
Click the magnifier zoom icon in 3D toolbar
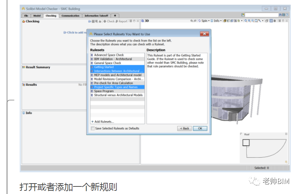coord(246,21)
